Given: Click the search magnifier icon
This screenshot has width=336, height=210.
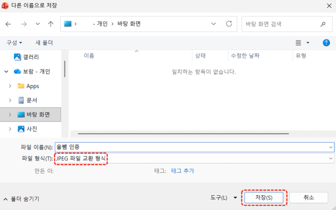Looking at the screenshot, I should click(323, 24).
